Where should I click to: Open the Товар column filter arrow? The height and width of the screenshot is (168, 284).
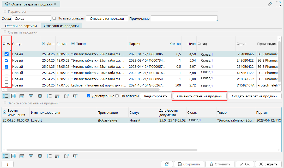[73, 44]
